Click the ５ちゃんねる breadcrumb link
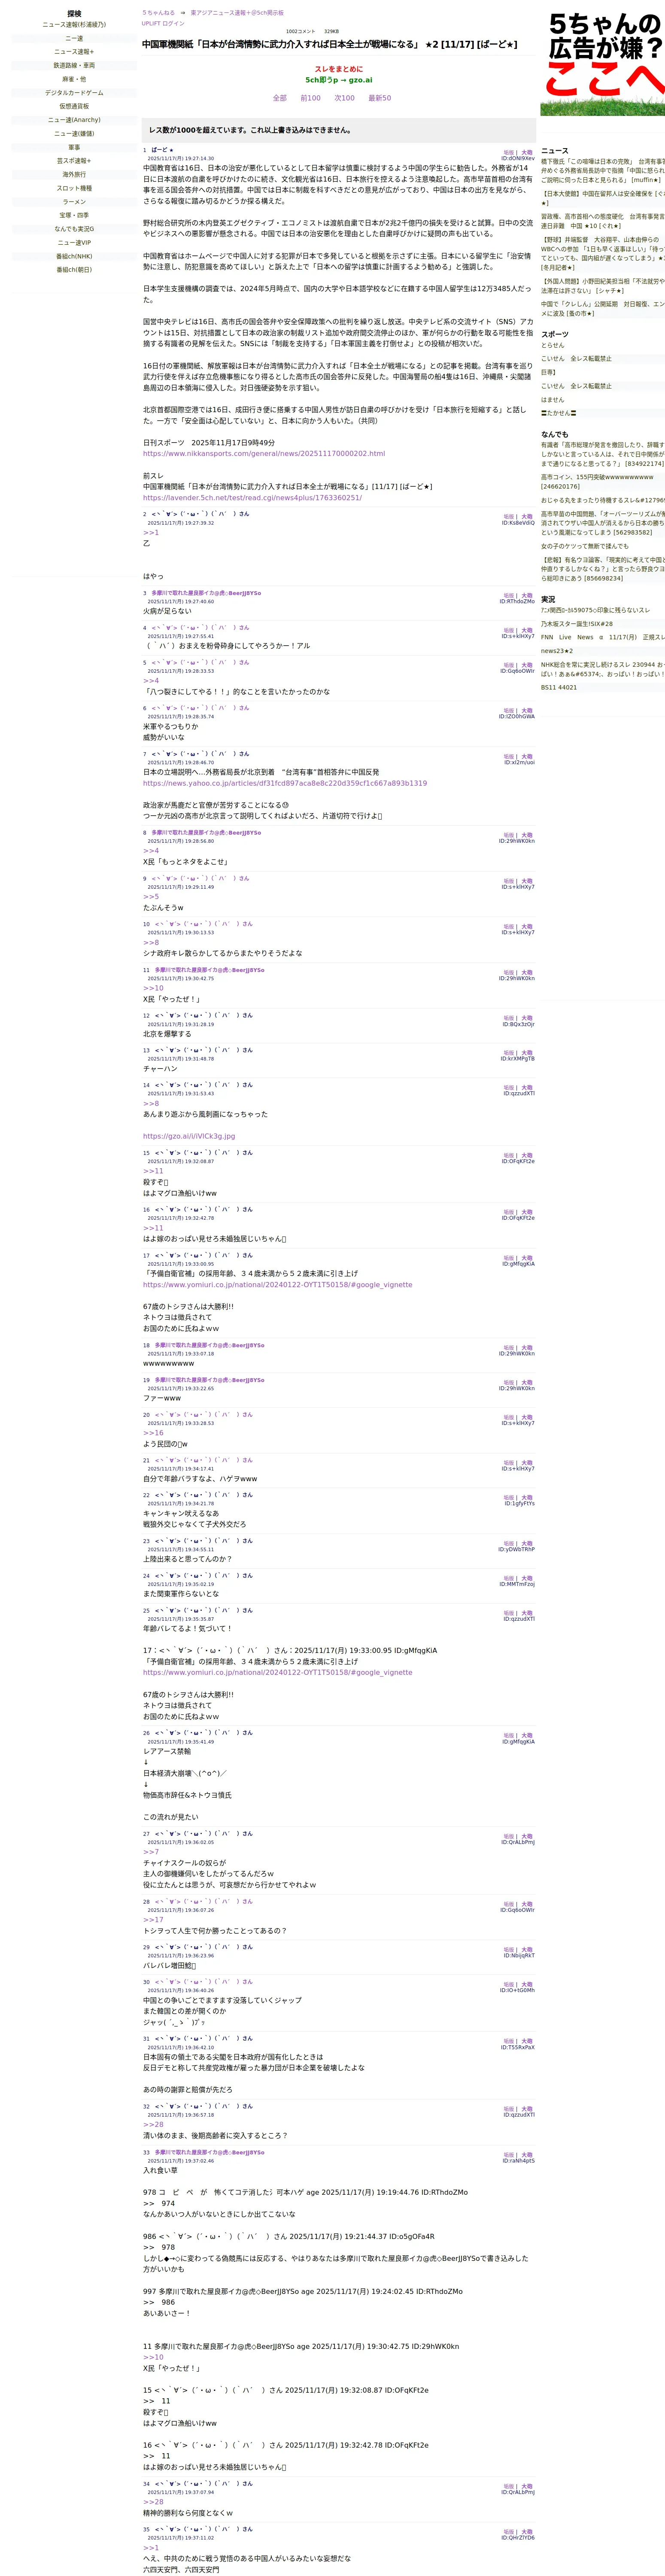Image resolution: width=665 pixels, height=2576 pixels. 158,13
